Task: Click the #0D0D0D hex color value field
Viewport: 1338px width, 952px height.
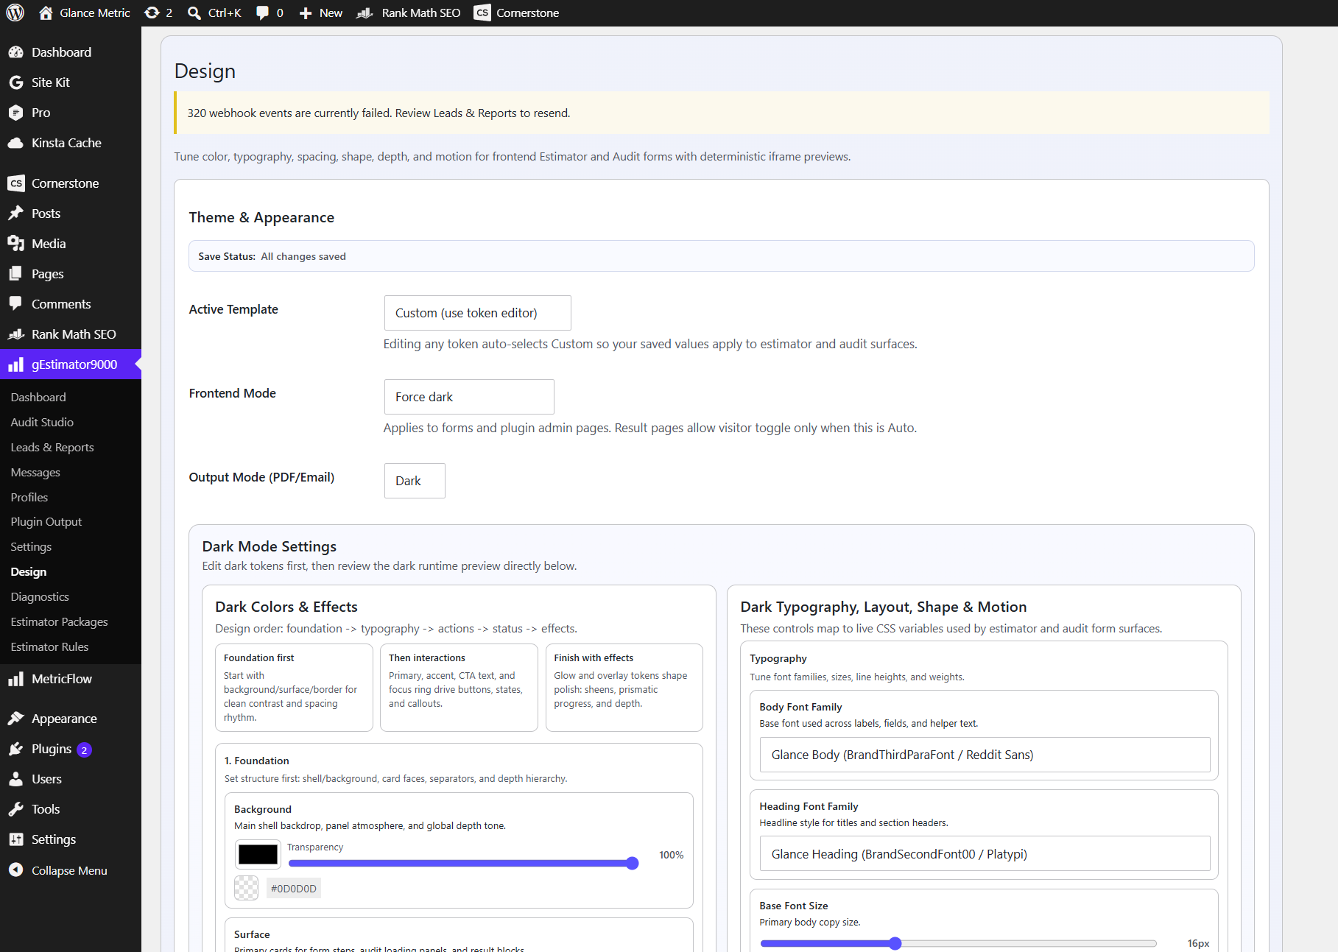Action: pos(293,889)
